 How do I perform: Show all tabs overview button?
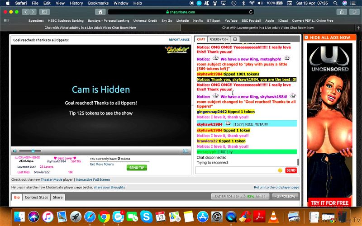click(354, 12)
